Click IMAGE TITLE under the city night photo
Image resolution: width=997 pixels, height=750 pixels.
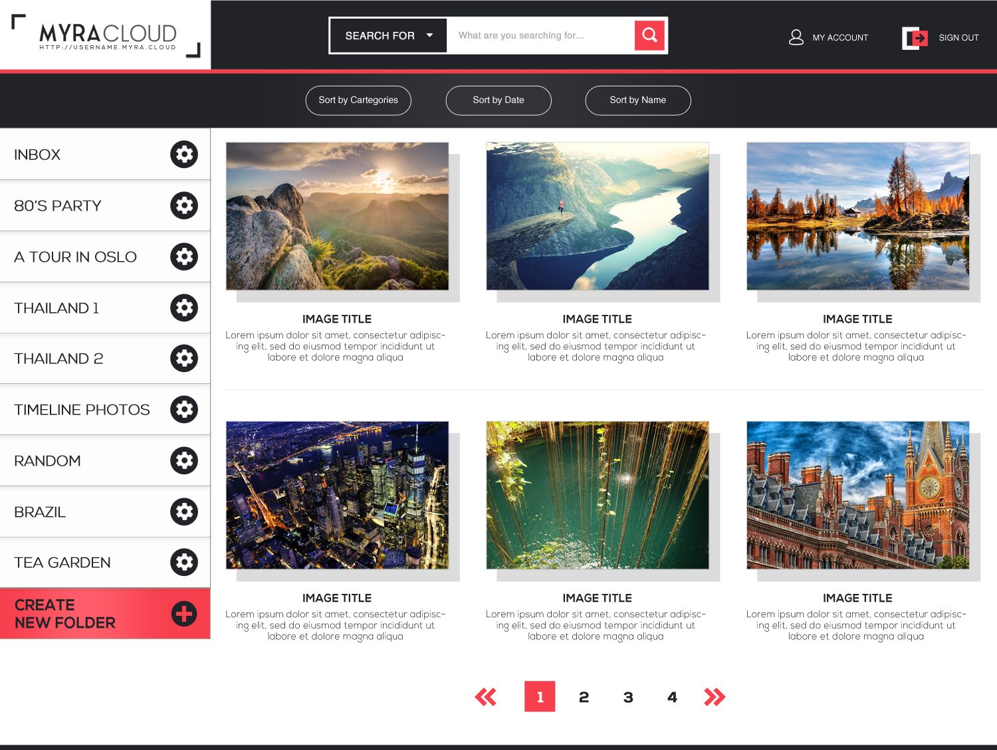(337, 599)
